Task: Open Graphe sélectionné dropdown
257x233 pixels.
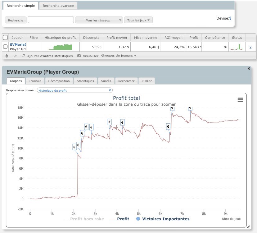Action: pos(75,90)
